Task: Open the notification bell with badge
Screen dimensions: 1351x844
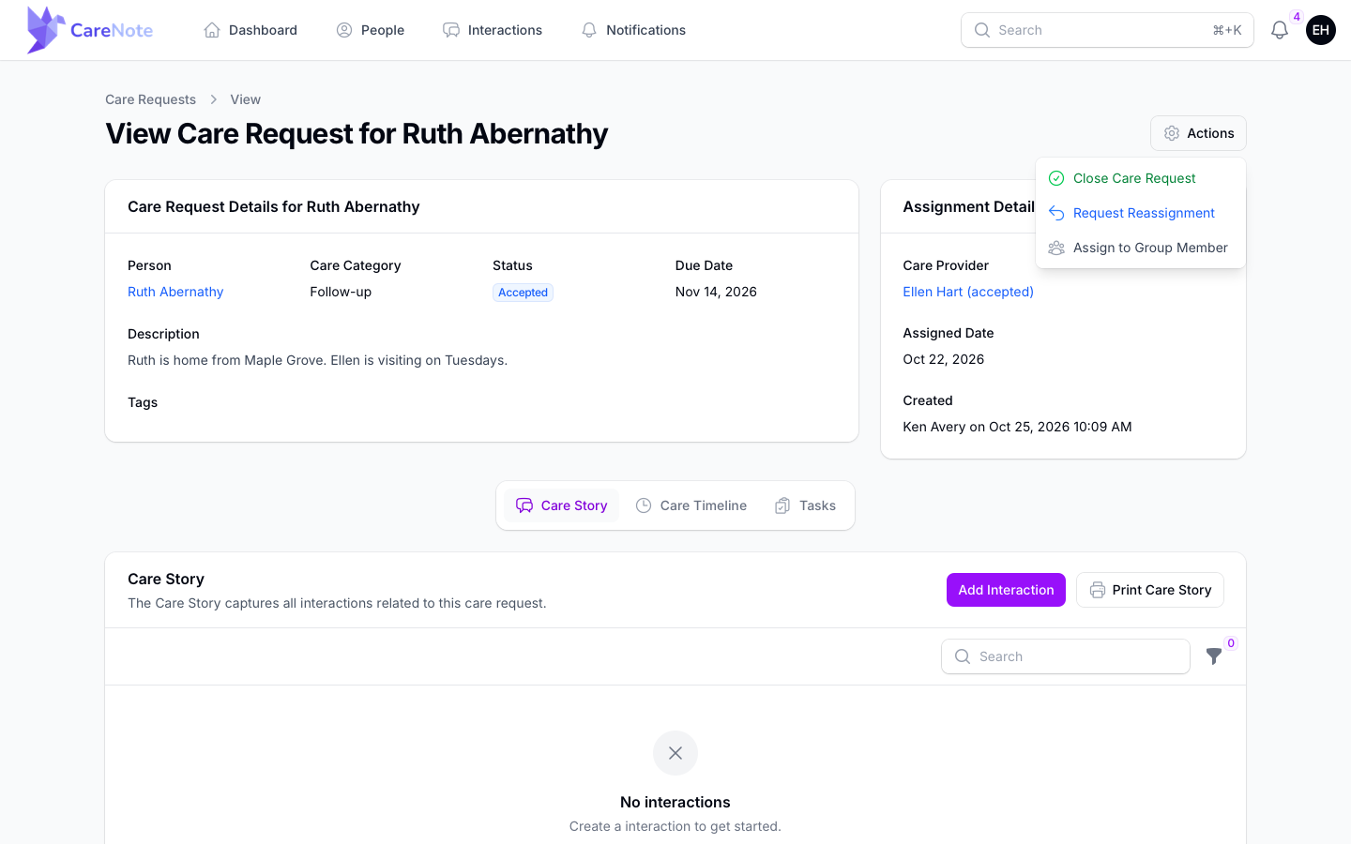Action: (1280, 30)
